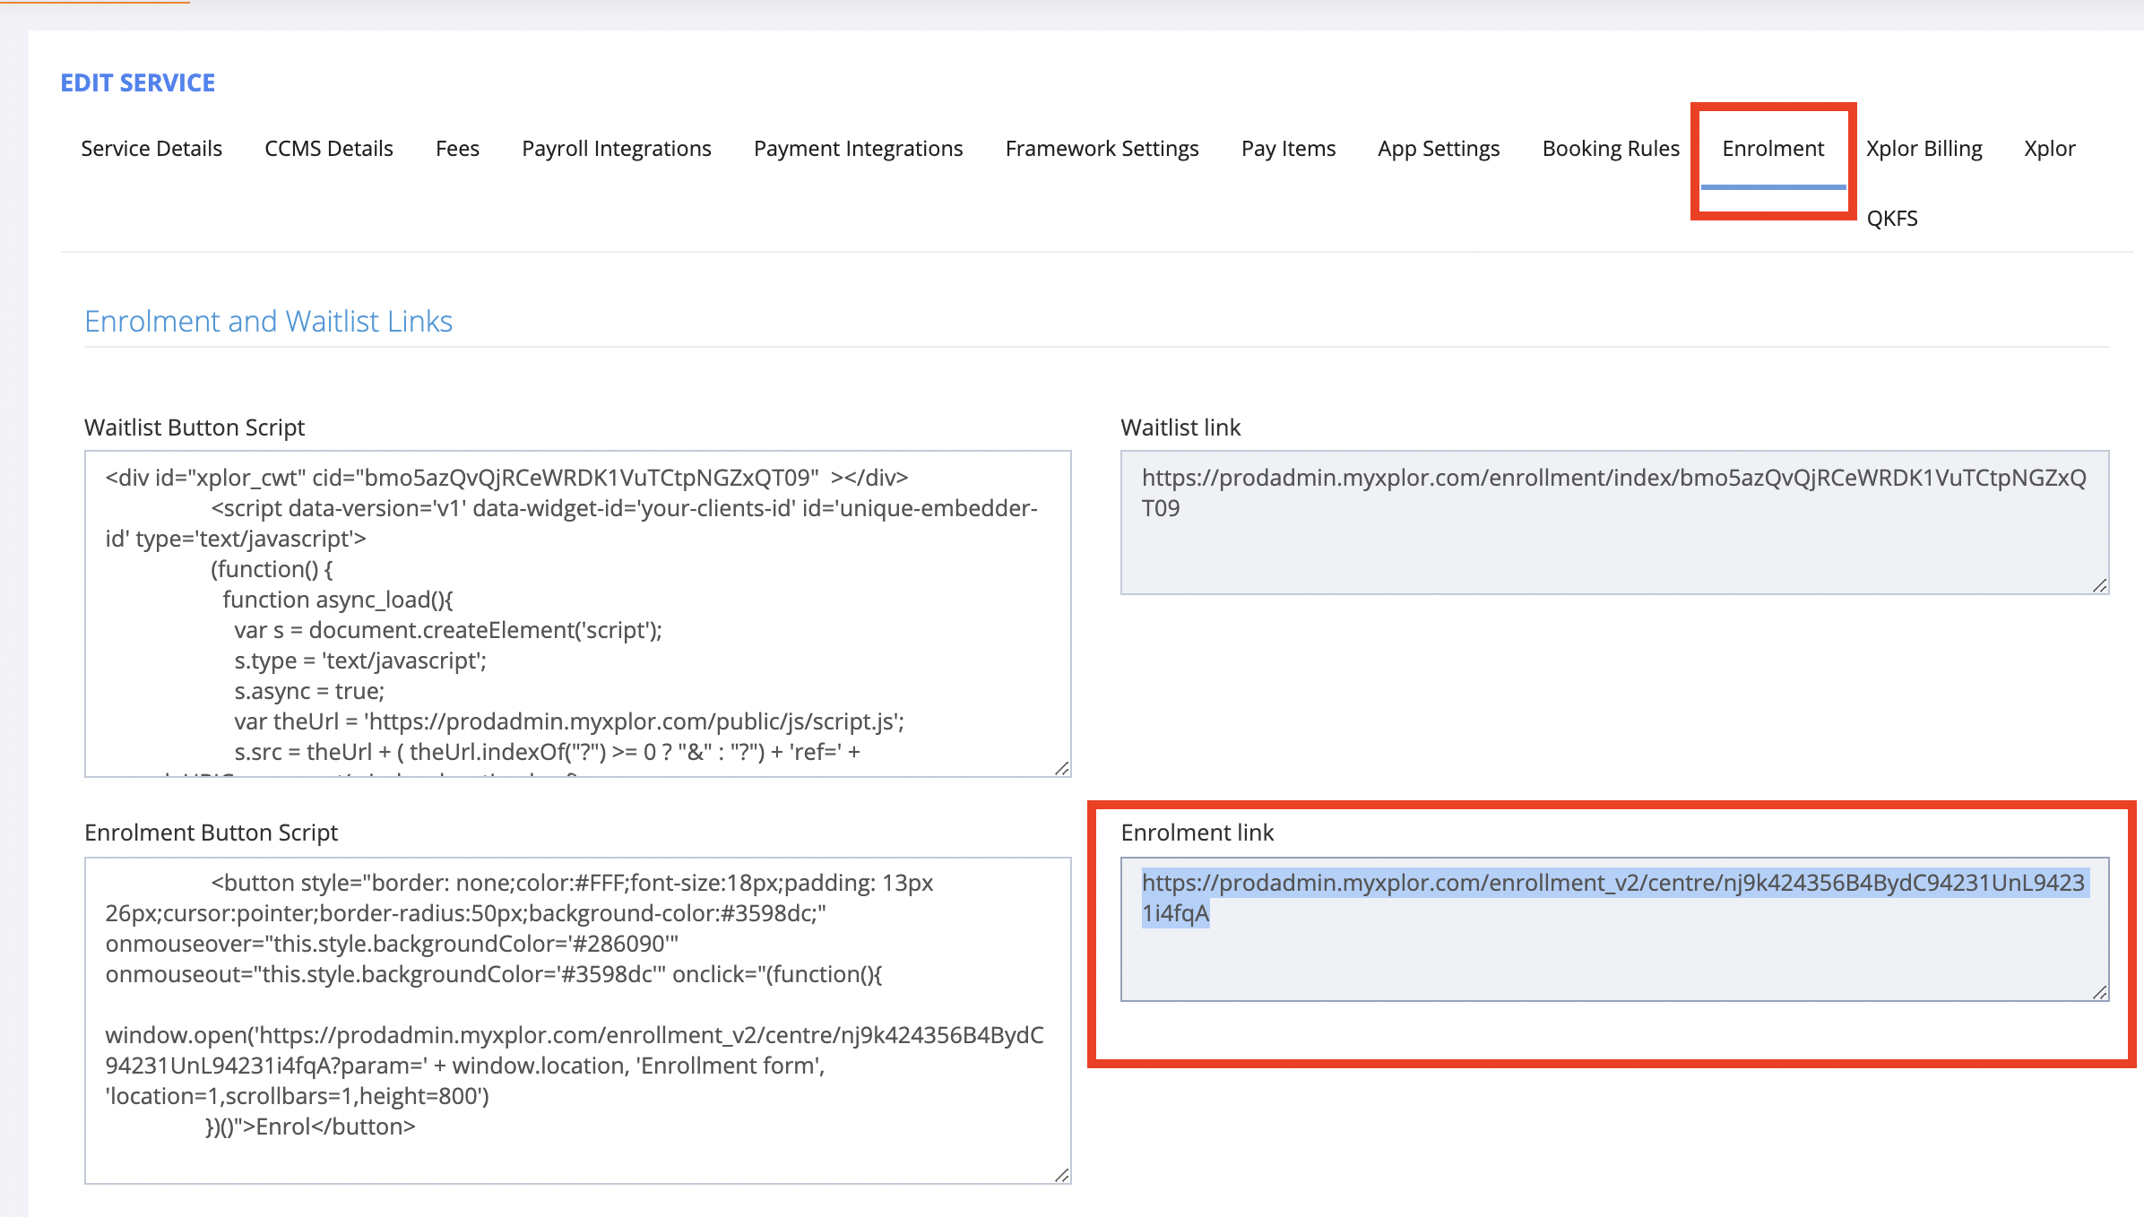Viewport: 2144px width, 1217px height.
Task: Click the Waitlist Button Script label
Action: [x=195, y=427]
